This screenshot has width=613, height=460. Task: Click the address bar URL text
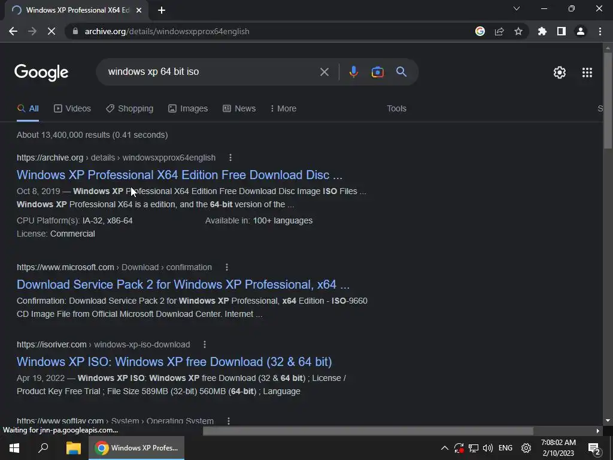coord(167,31)
